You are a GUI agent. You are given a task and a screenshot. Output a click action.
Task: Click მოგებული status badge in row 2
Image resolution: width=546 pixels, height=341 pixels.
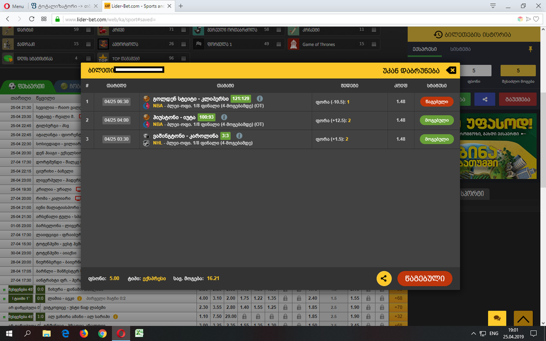437,120
